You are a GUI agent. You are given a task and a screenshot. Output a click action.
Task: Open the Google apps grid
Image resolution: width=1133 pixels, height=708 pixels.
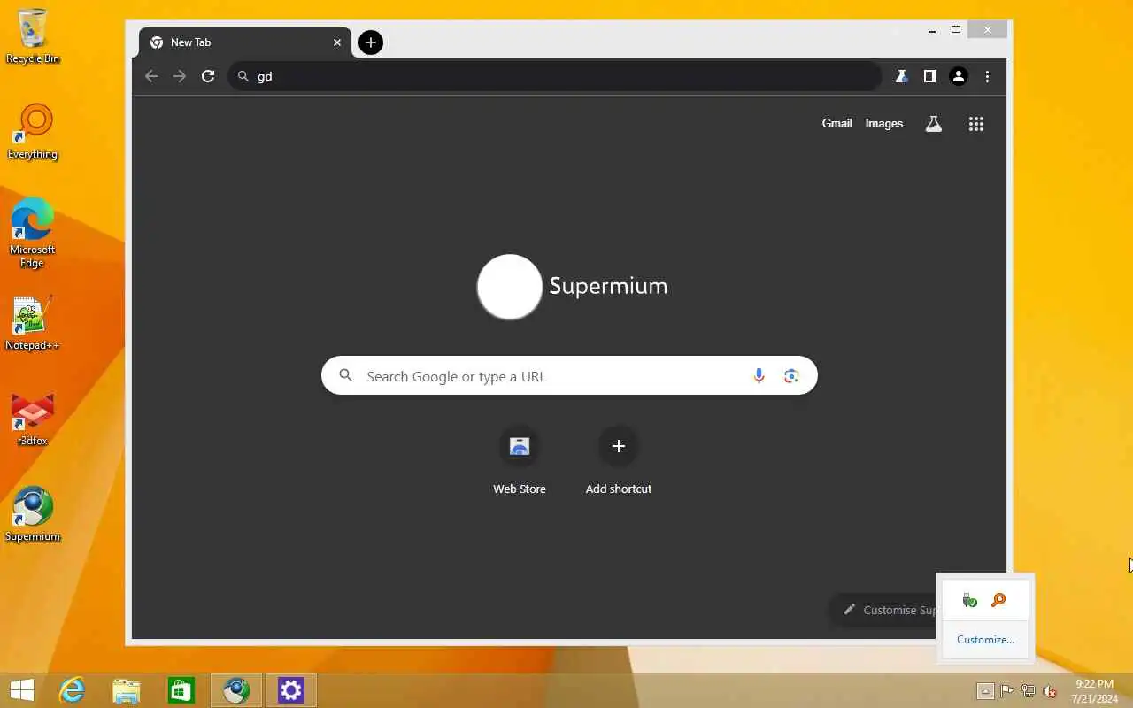pyautogui.click(x=975, y=124)
